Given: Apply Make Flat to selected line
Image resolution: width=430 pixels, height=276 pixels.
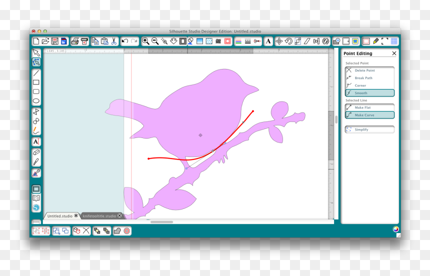Looking at the screenshot, I should pos(369,107).
